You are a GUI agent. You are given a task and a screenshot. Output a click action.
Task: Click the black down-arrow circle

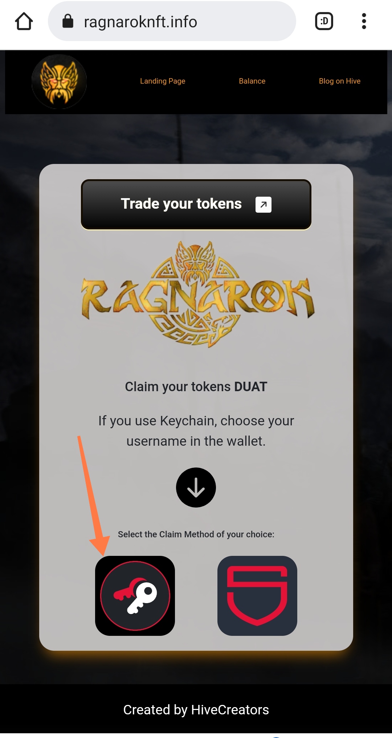[x=196, y=488]
